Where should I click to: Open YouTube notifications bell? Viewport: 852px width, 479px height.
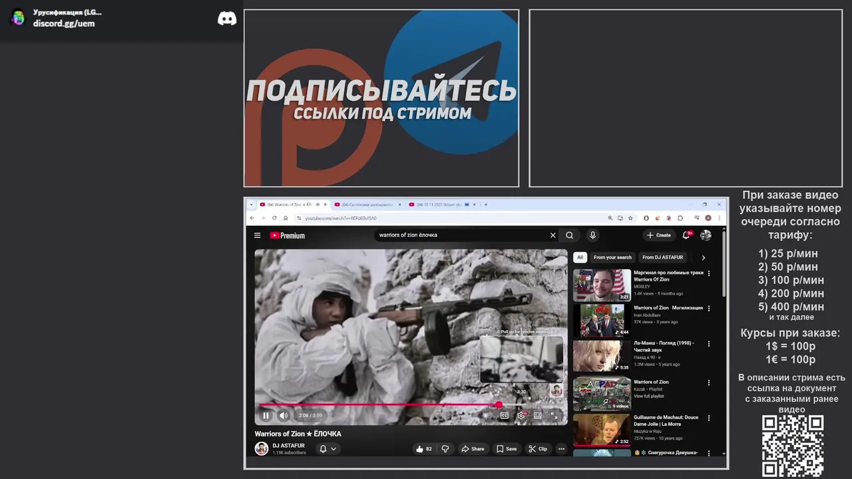point(686,235)
